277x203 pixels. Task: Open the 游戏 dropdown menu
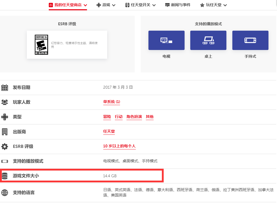click(106, 5)
